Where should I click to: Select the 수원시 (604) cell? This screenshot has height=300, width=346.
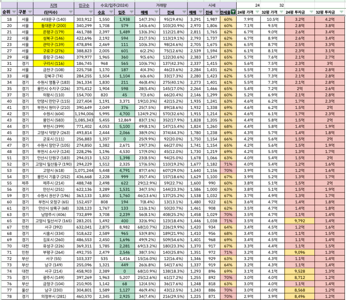click(x=54, y=114)
